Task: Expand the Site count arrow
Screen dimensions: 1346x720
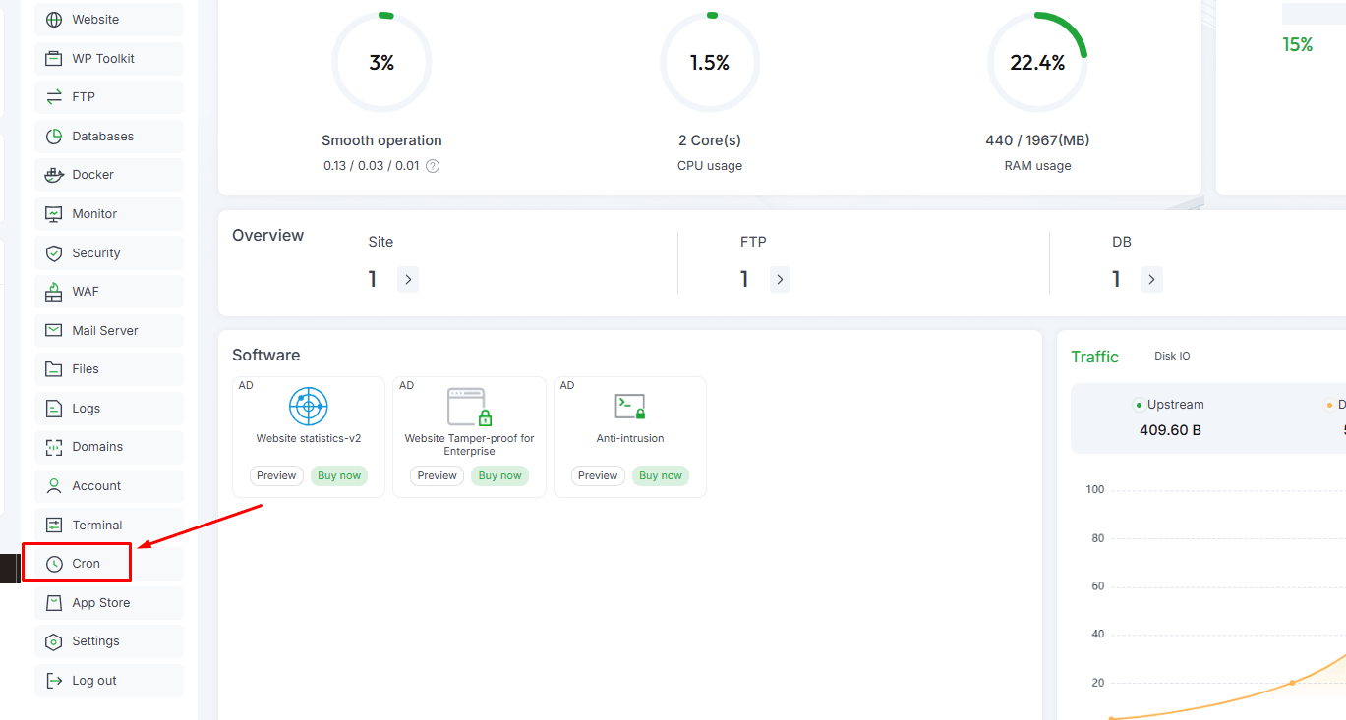Action: [408, 280]
